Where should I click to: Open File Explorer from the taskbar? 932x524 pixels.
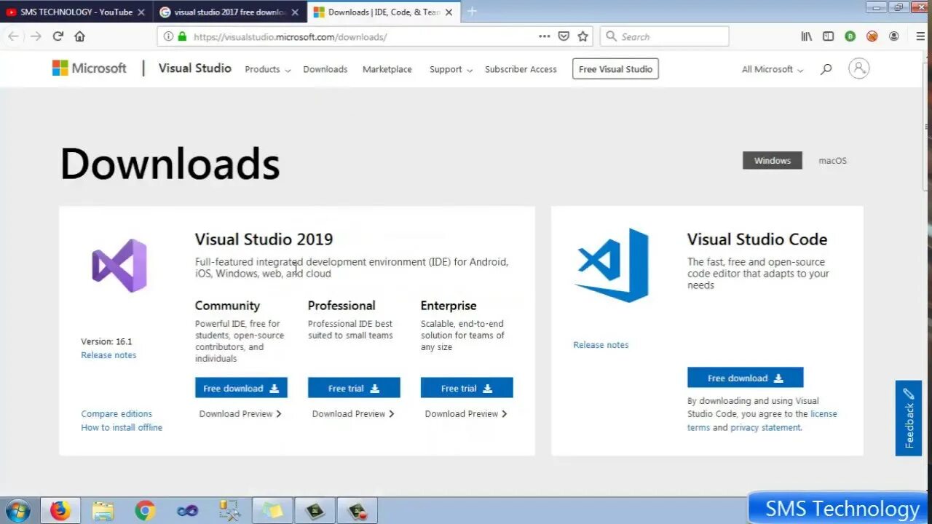tap(103, 511)
